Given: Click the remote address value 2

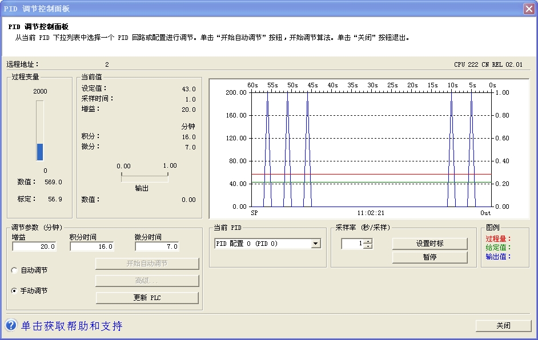Looking at the screenshot, I should click(107, 64).
